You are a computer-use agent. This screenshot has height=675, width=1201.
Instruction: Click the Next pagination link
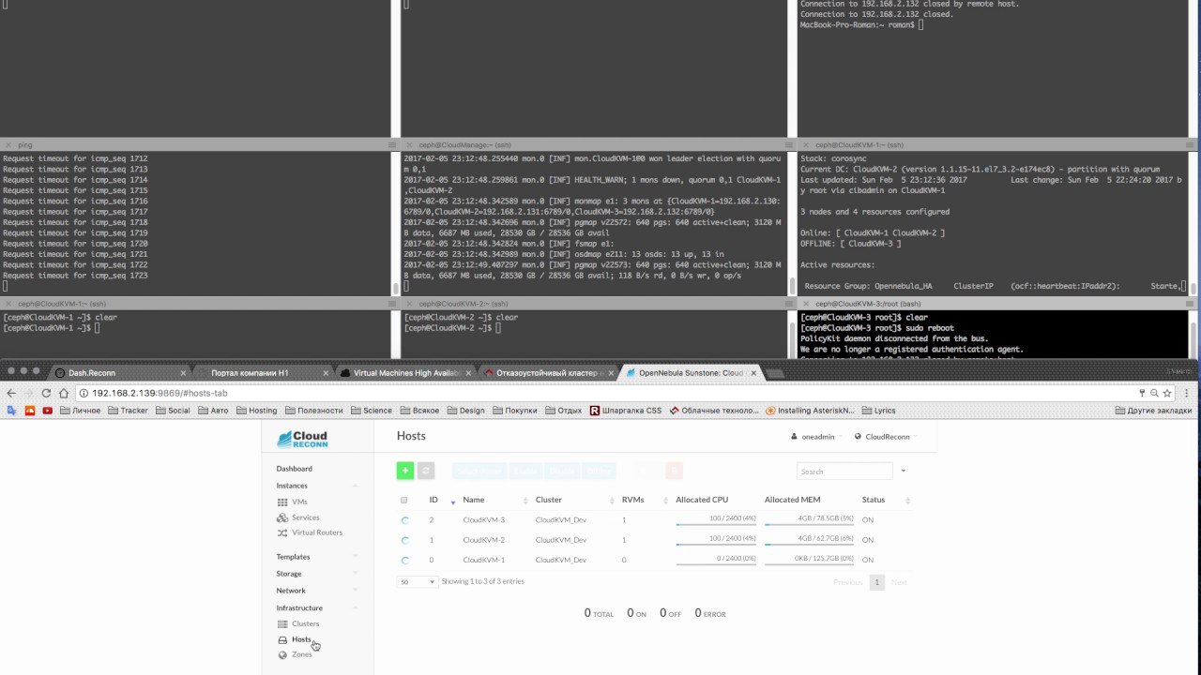point(899,582)
